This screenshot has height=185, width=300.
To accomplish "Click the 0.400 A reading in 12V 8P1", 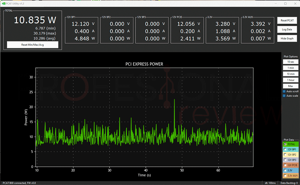I will pyautogui.click(x=85, y=31).
